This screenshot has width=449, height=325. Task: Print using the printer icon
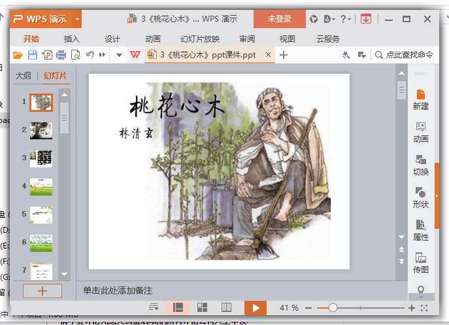61,55
